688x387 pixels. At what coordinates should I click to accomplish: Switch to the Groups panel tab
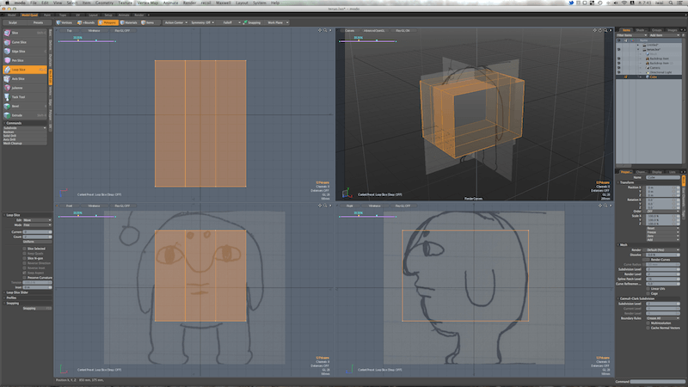click(656, 30)
